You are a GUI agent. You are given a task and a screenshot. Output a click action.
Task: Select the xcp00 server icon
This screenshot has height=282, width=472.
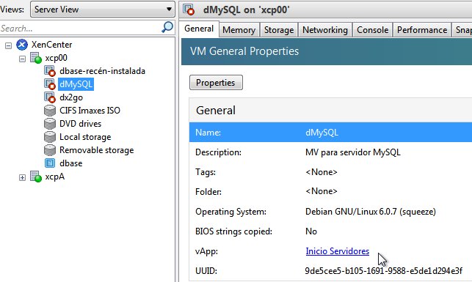click(36, 58)
